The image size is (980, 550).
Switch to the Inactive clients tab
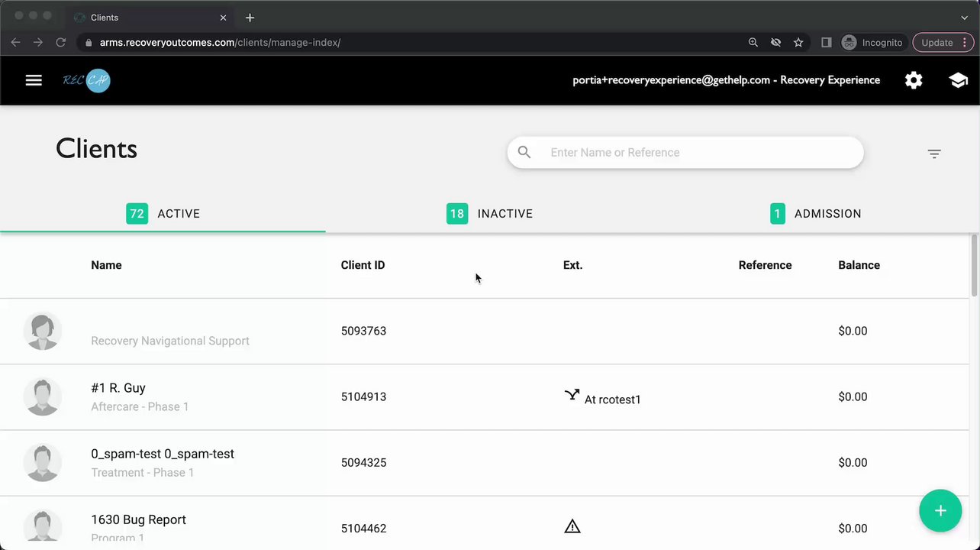point(490,214)
